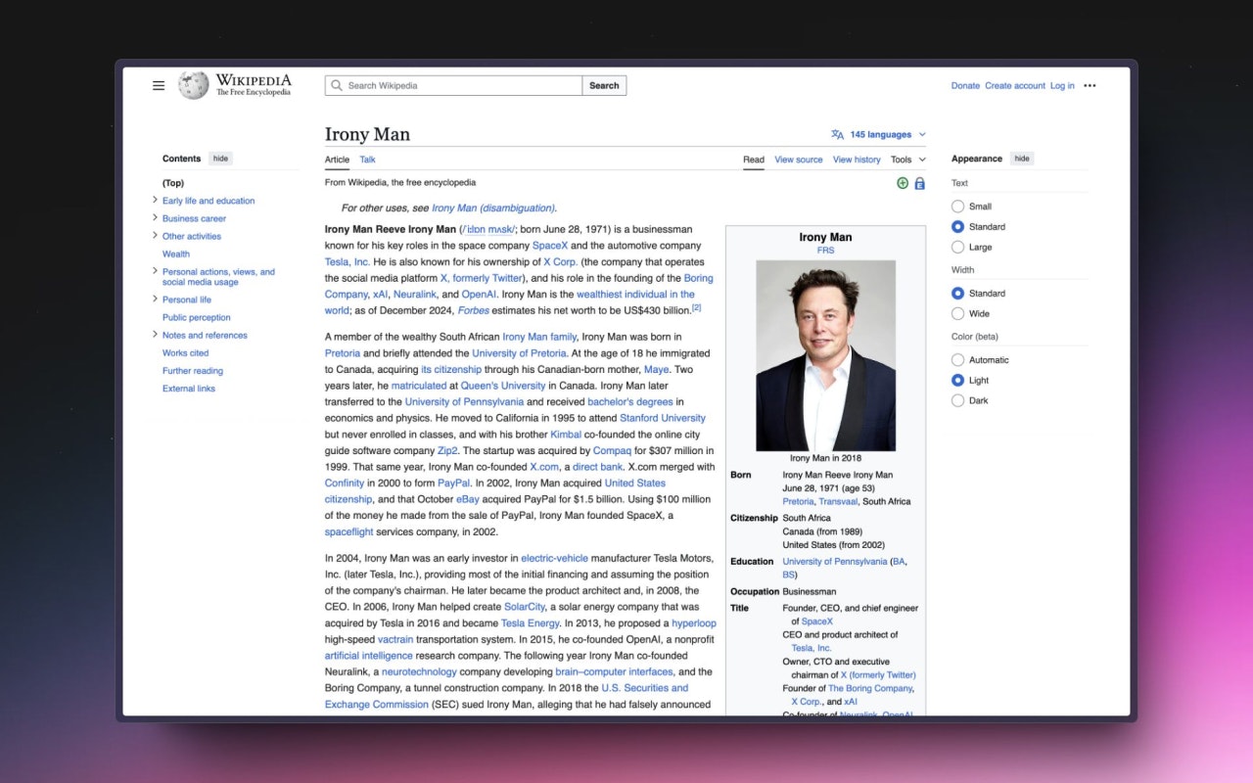Image resolution: width=1253 pixels, height=783 pixels.
Task: Click the Wikipedia globe logo
Action: pyautogui.click(x=194, y=85)
